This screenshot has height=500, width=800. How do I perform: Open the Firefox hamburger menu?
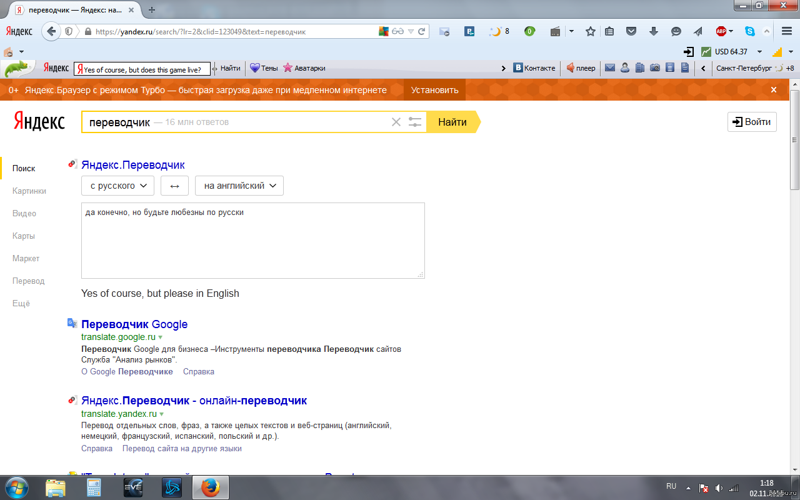tap(787, 31)
